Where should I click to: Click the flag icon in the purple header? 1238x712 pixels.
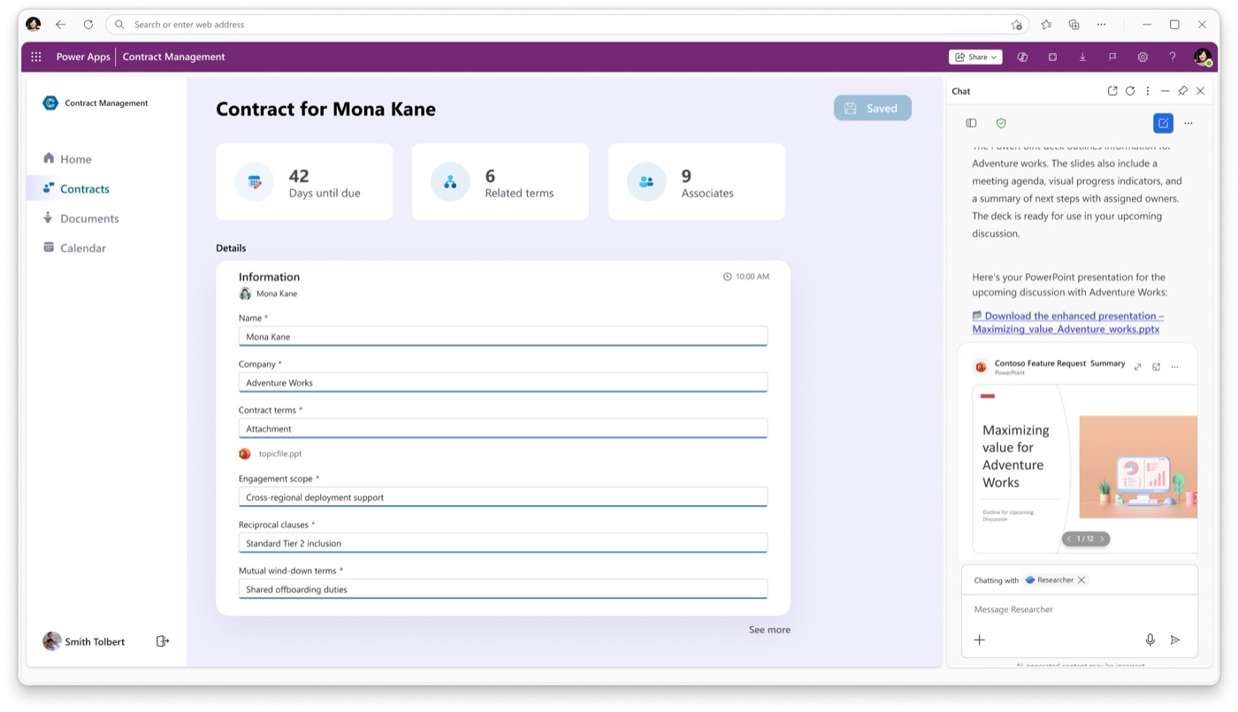tap(1112, 57)
